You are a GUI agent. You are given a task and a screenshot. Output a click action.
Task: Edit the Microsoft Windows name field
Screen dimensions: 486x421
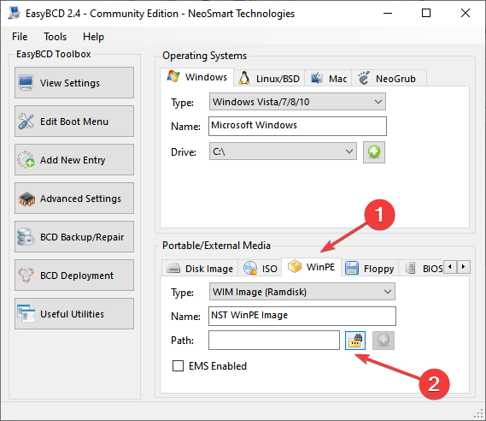point(297,126)
